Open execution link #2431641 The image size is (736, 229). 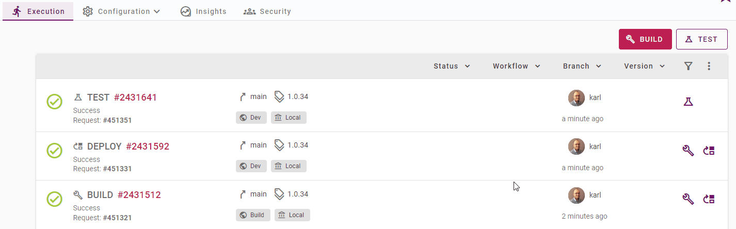pos(135,97)
